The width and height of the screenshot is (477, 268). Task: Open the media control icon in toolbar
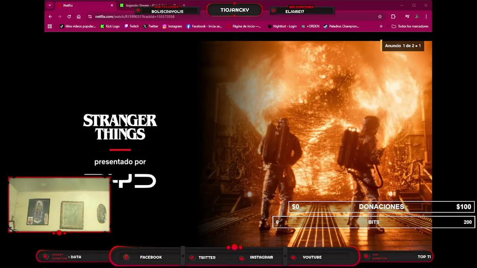click(x=407, y=16)
